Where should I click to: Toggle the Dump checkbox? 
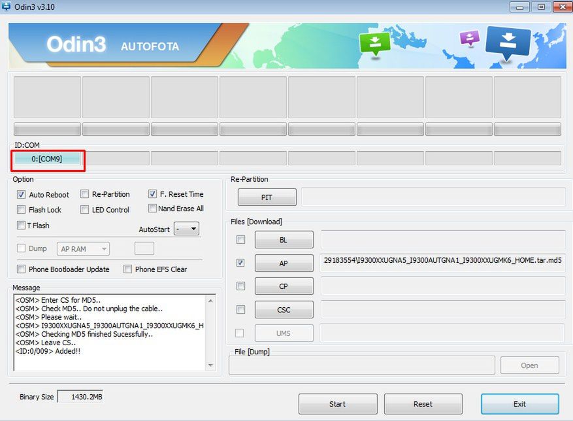tap(21, 248)
